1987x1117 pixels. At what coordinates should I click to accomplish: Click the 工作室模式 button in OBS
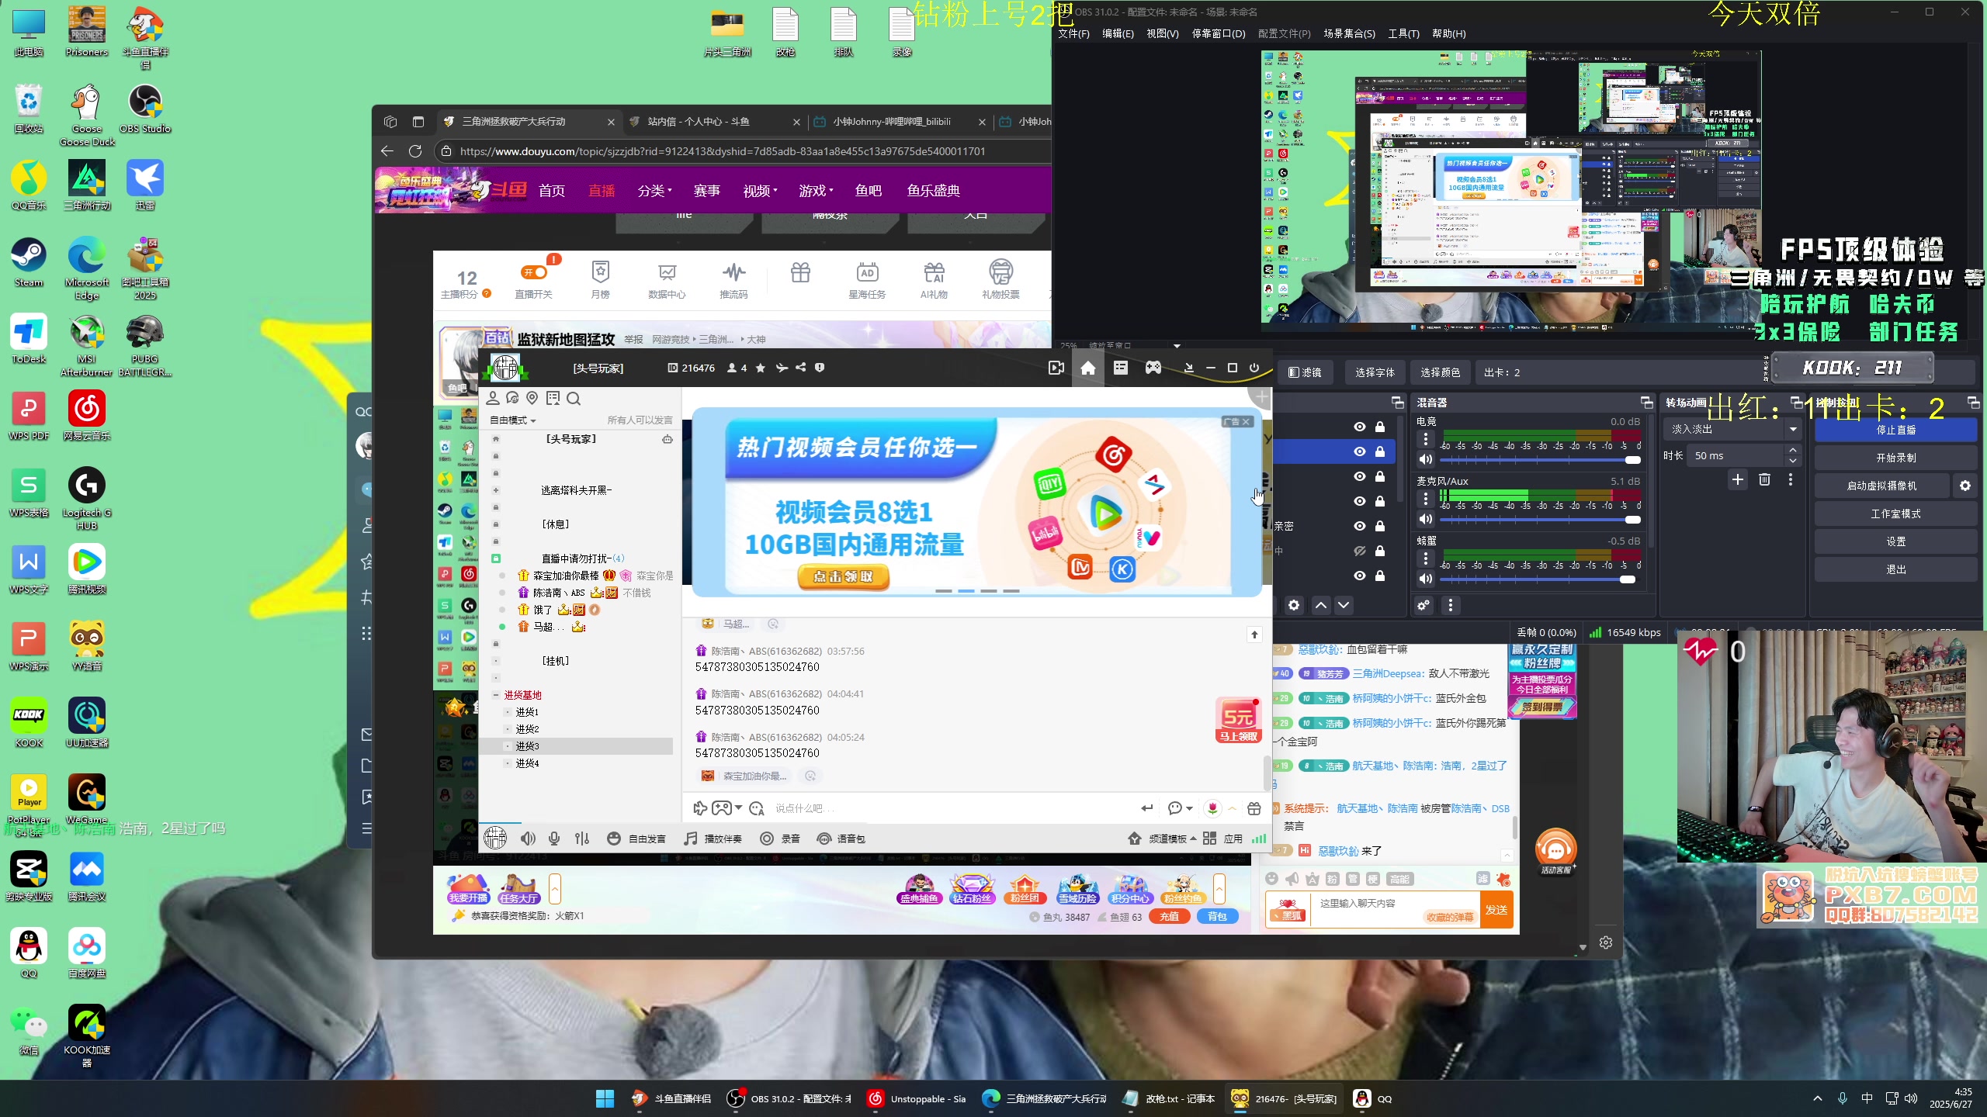click(1895, 514)
